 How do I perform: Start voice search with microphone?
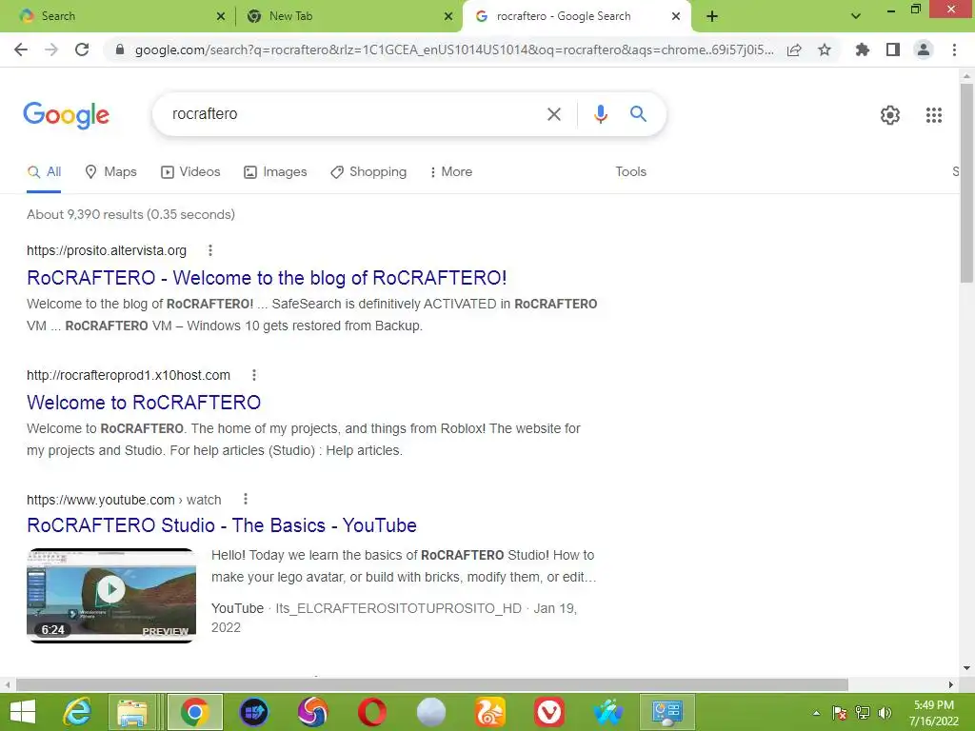(x=600, y=114)
